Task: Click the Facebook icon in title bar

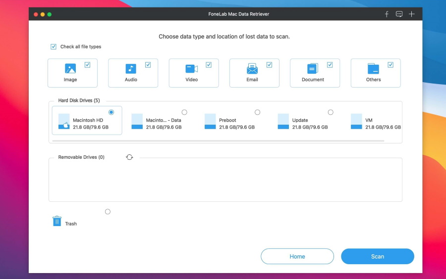Action: point(387,14)
